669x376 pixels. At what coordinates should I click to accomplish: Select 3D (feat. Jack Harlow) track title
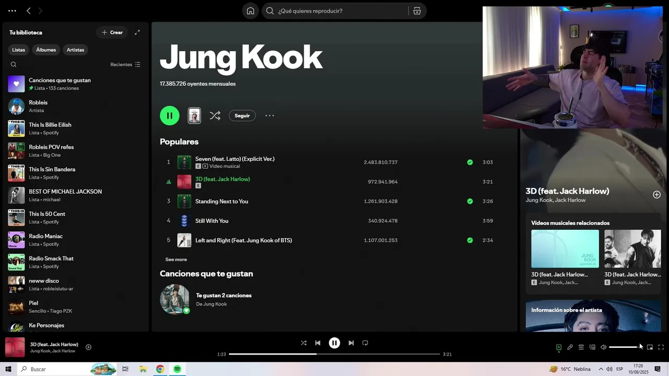223,179
